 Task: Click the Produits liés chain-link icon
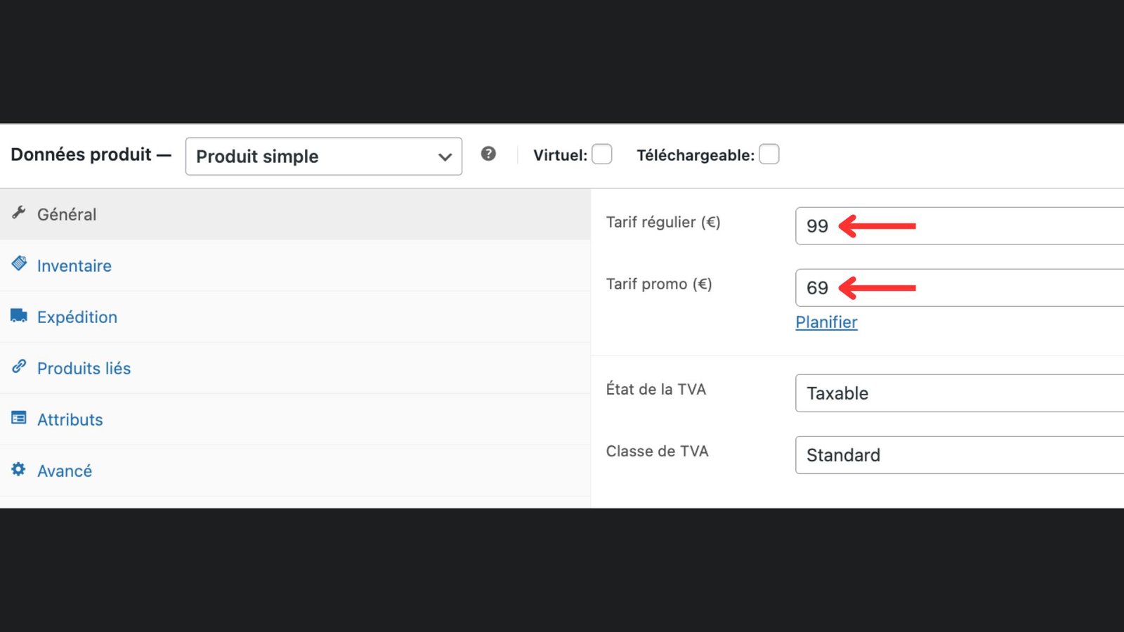(x=19, y=367)
